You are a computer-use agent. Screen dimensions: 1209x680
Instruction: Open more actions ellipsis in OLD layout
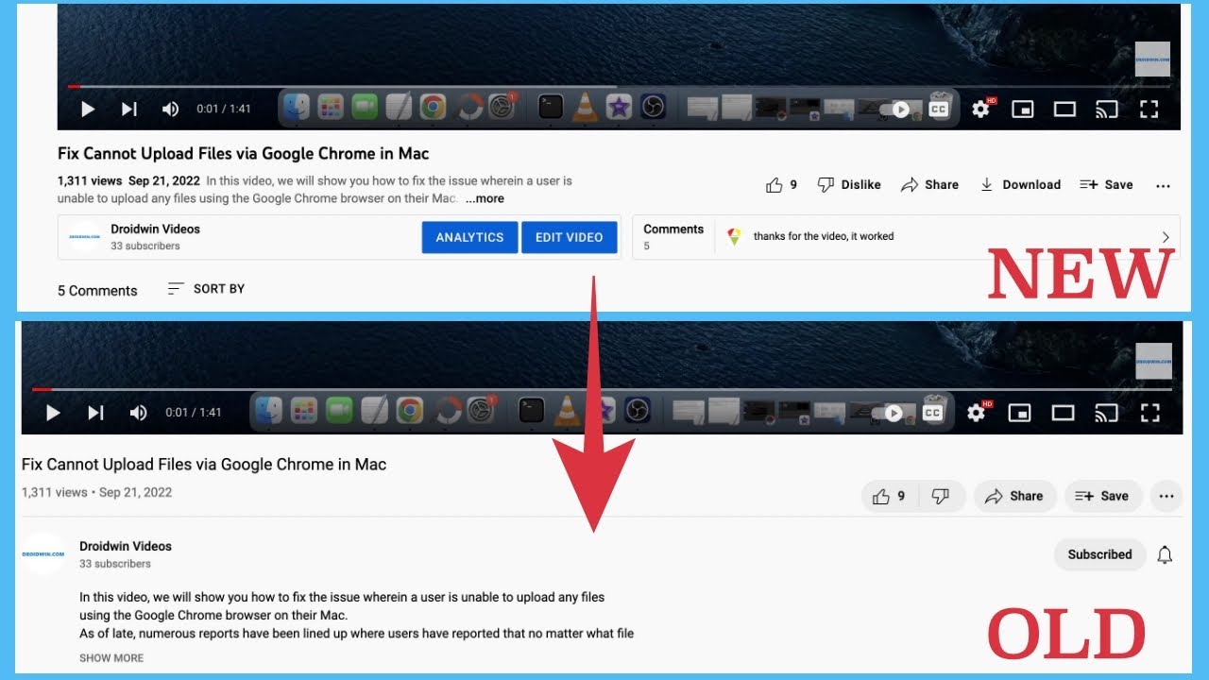tap(1166, 496)
